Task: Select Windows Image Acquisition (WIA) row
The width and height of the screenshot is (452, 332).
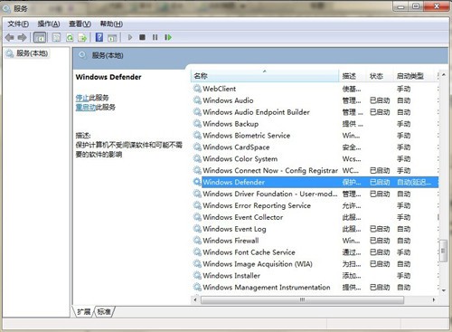Action: tap(315, 264)
